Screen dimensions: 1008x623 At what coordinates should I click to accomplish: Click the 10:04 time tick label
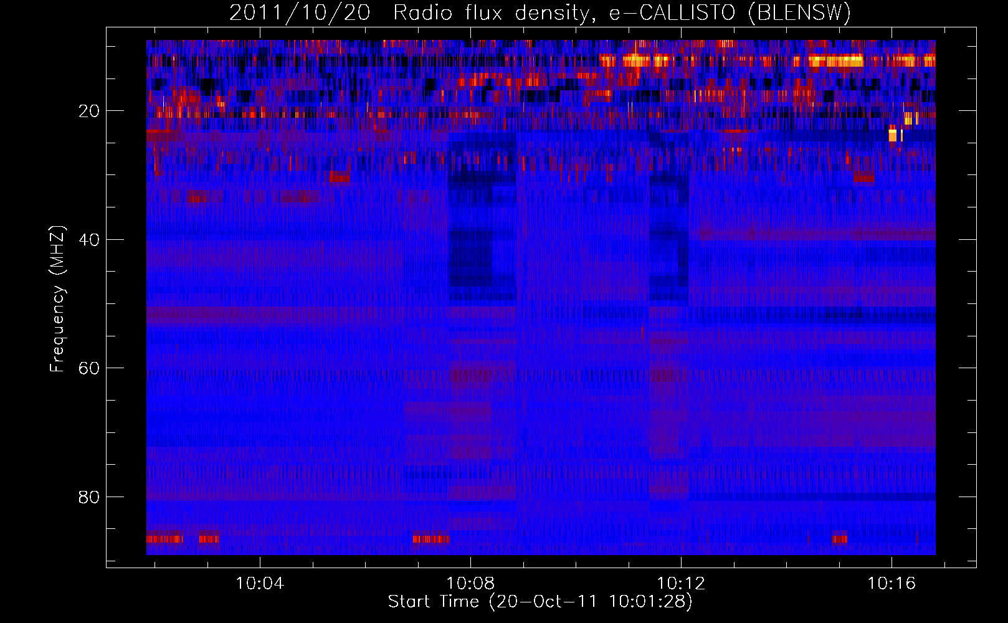(x=260, y=583)
